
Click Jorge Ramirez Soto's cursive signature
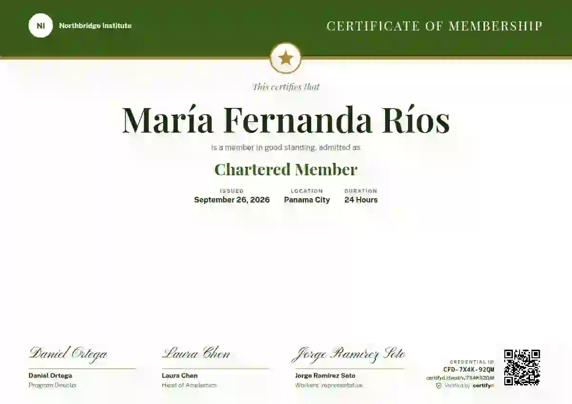pos(348,354)
